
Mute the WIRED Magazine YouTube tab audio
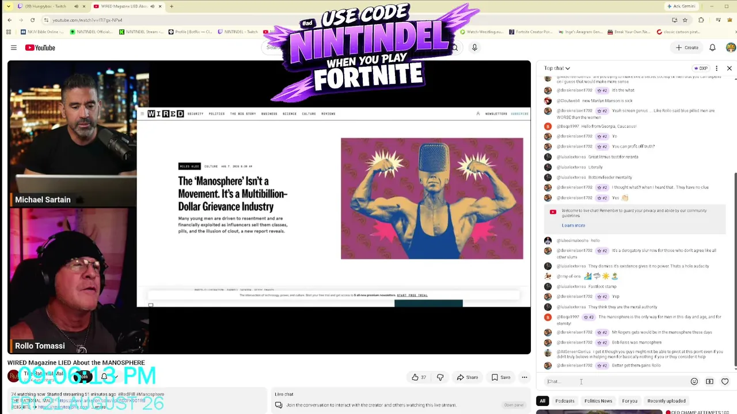tap(152, 6)
